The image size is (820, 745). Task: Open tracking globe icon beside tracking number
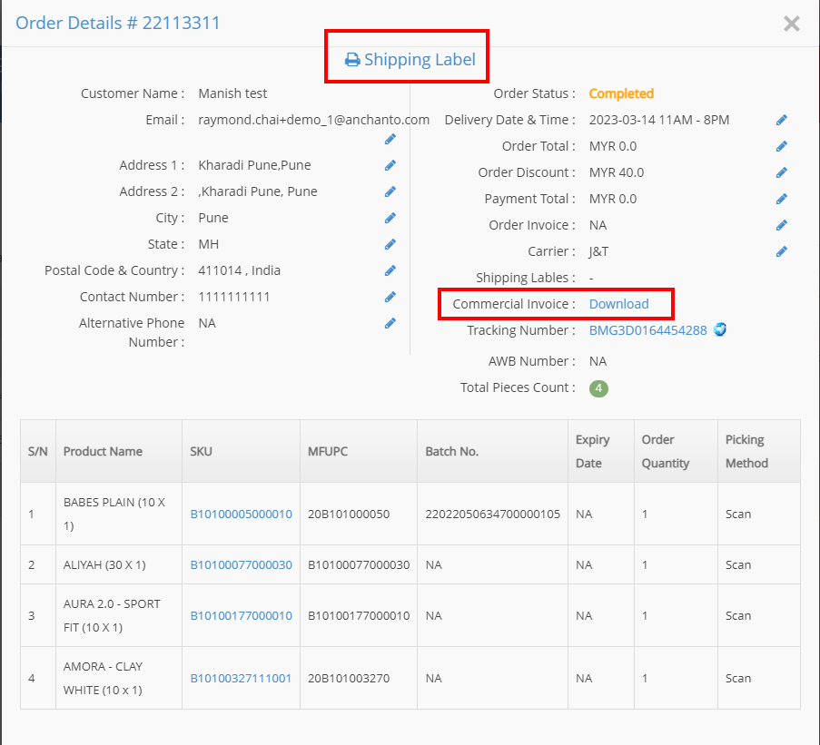click(720, 329)
